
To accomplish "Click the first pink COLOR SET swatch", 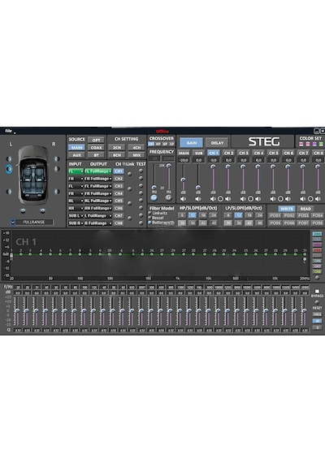I will (x=301, y=144).
